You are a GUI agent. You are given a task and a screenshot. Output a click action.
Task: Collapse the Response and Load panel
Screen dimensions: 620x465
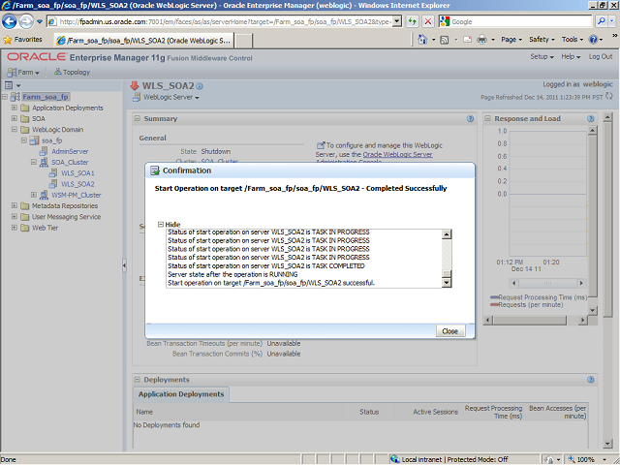coord(487,118)
